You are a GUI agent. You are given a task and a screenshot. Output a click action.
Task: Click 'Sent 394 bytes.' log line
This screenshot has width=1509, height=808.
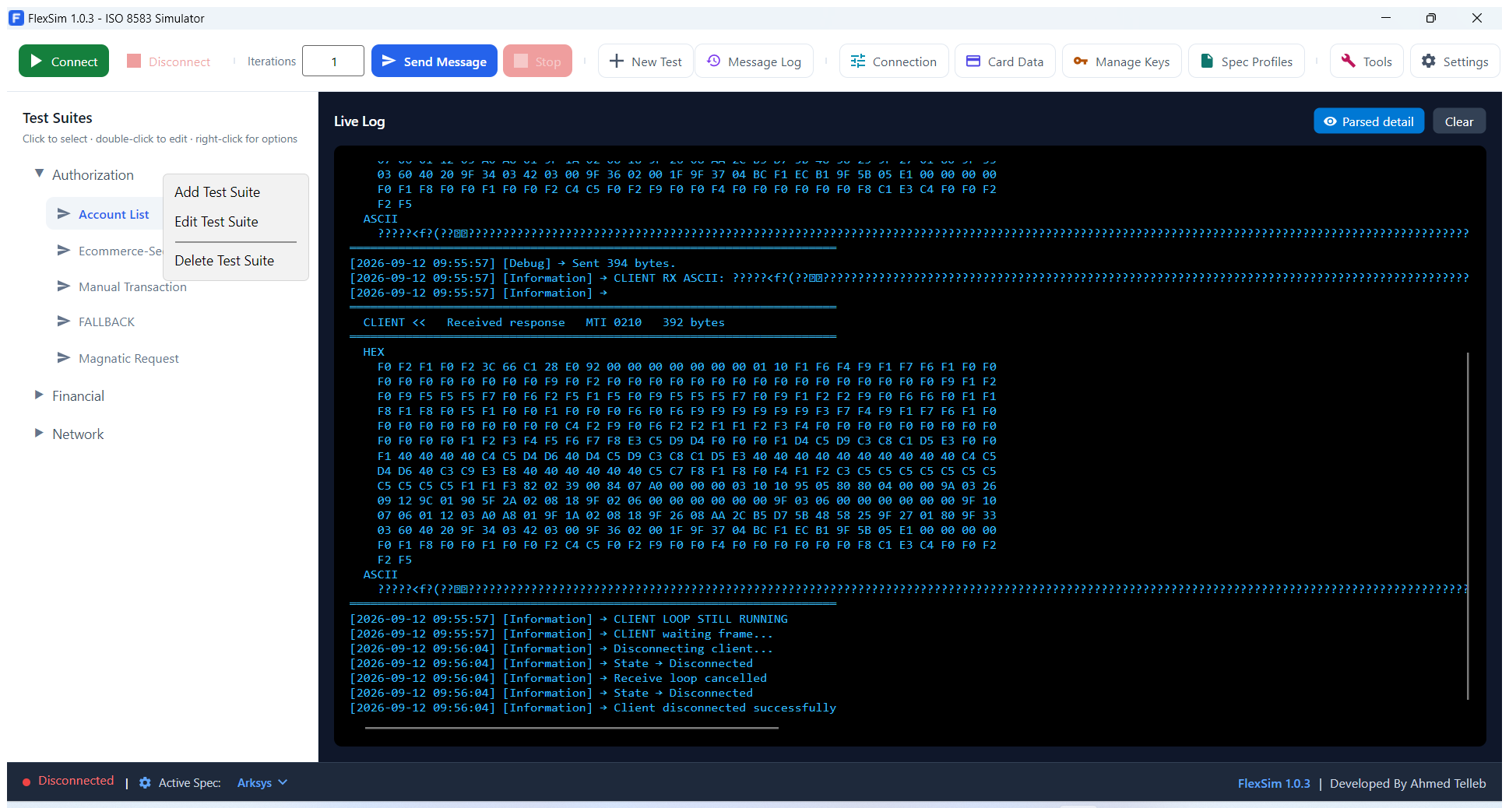click(x=624, y=263)
